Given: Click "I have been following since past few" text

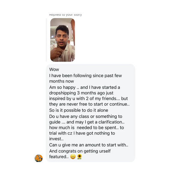Looking at the screenshot, I should (85, 76).
